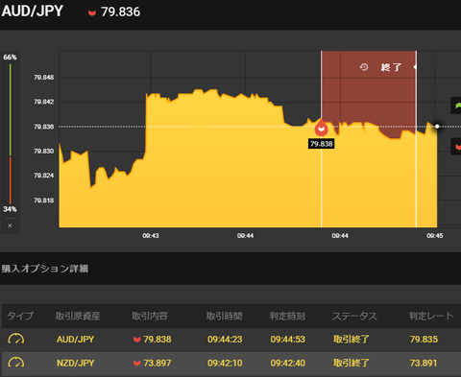Click the white current-price dot on chart
This screenshot has height=377, width=461.
pos(437,127)
